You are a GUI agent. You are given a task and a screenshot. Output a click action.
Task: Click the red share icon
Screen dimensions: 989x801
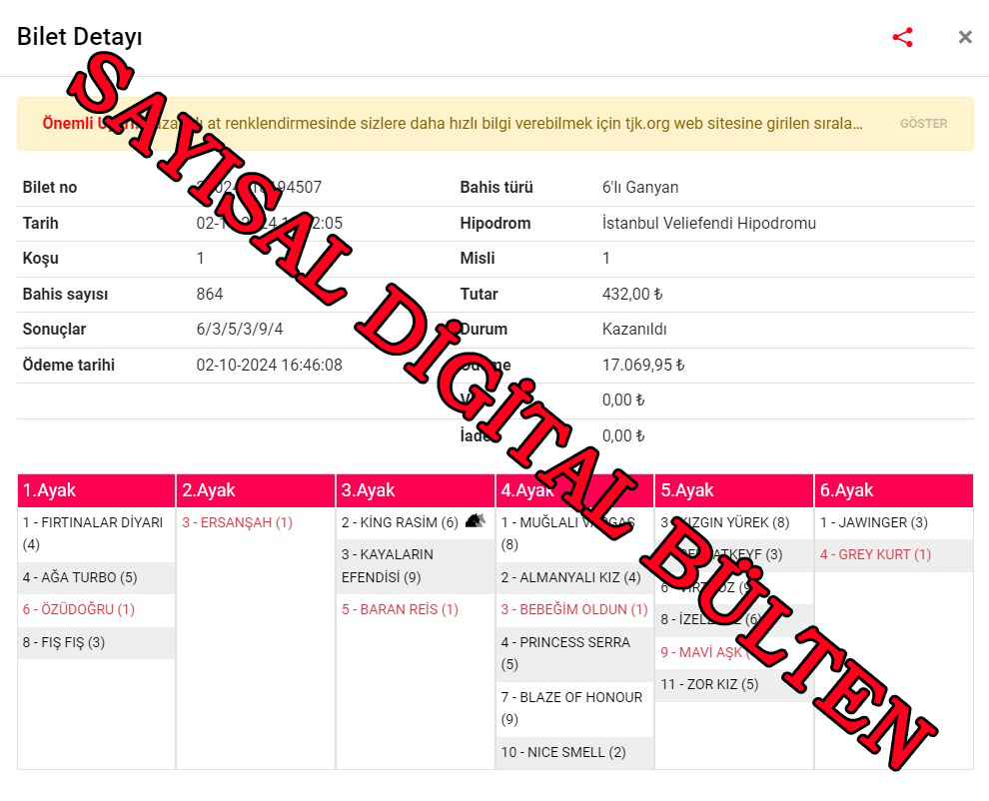(x=902, y=38)
